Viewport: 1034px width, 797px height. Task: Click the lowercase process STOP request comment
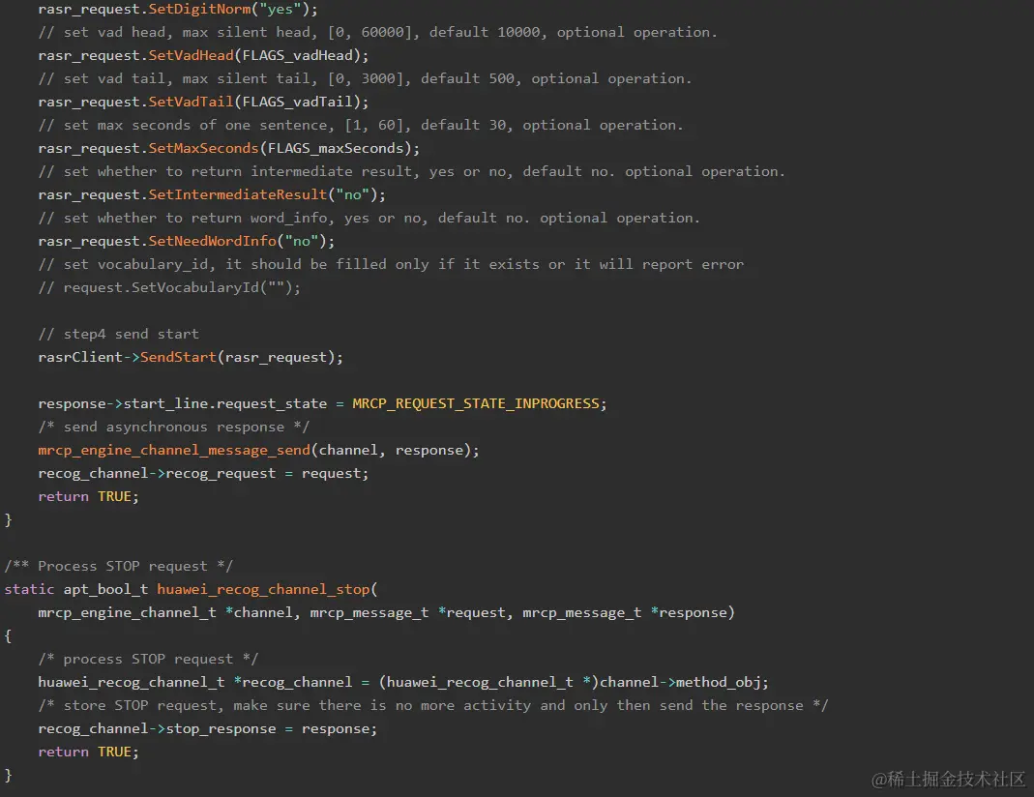[148, 660]
